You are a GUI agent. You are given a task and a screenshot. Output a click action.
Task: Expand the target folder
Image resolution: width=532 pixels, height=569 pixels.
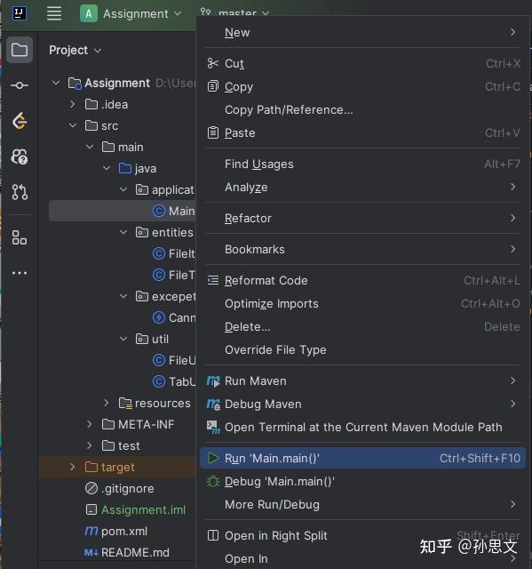[73, 467]
